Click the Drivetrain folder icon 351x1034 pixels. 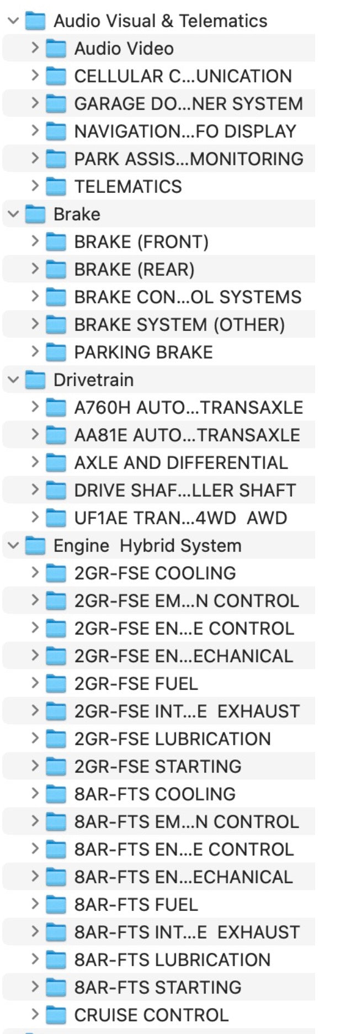[35, 380]
